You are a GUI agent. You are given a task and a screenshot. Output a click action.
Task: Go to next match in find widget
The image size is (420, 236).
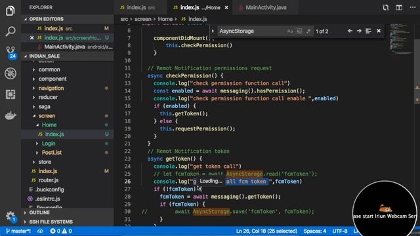pos(359,31)
